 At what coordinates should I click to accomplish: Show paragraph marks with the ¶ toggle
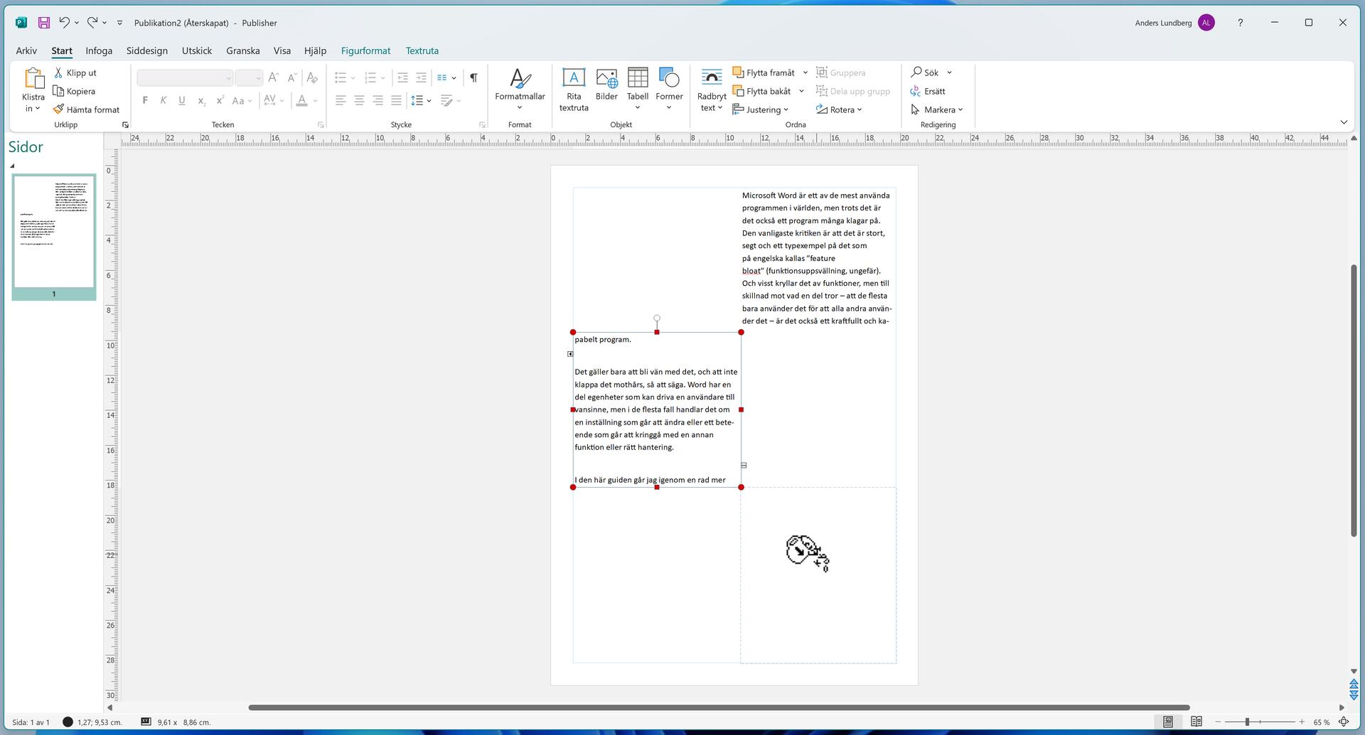[473, 77]
